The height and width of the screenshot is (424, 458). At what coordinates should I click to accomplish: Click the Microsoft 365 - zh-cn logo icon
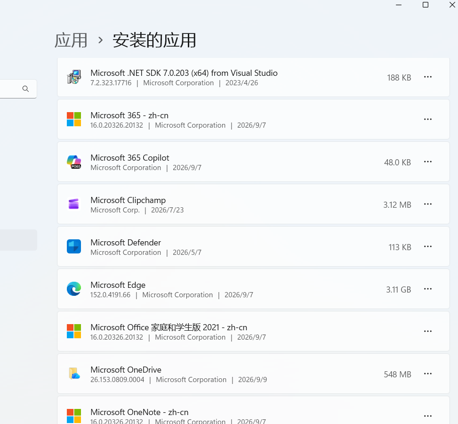coord(74,119)
